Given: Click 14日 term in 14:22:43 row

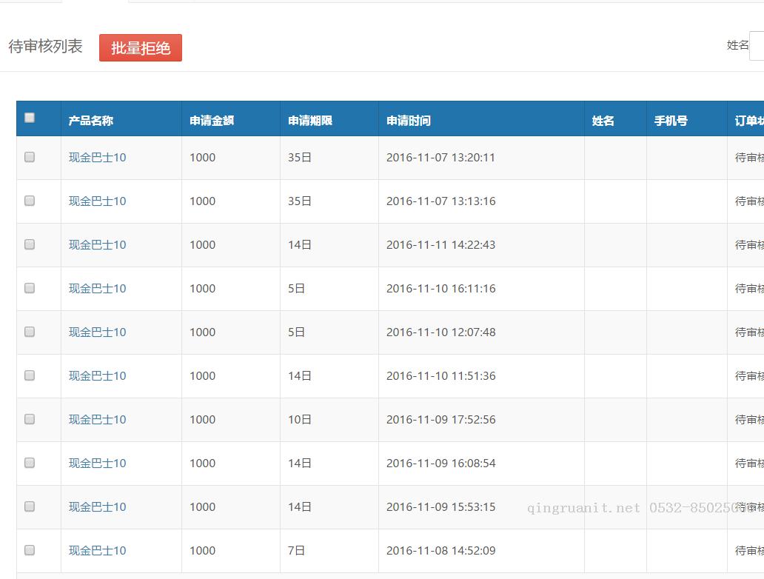Looking at the screenshot, I should coord(300,244).
